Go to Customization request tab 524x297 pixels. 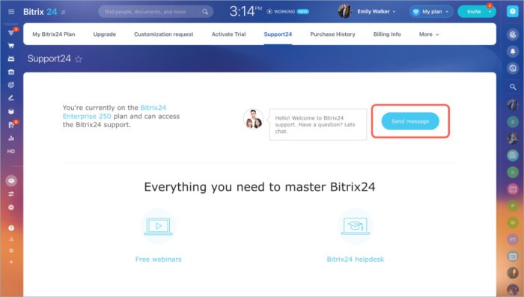point(164,34)
